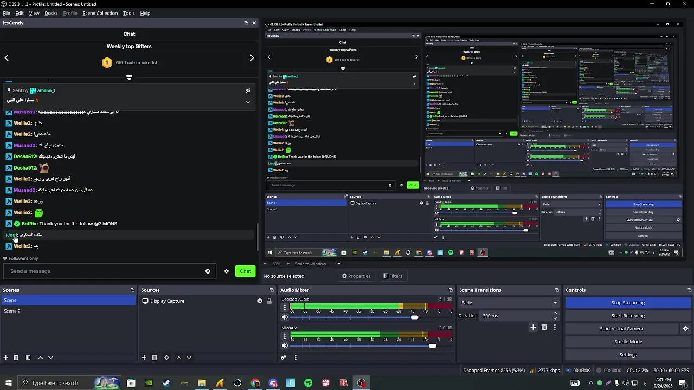The width and height of the screenshot is (694, 390).
Task: Open the Scene Collection menu
Action: (x=100, y=13)
